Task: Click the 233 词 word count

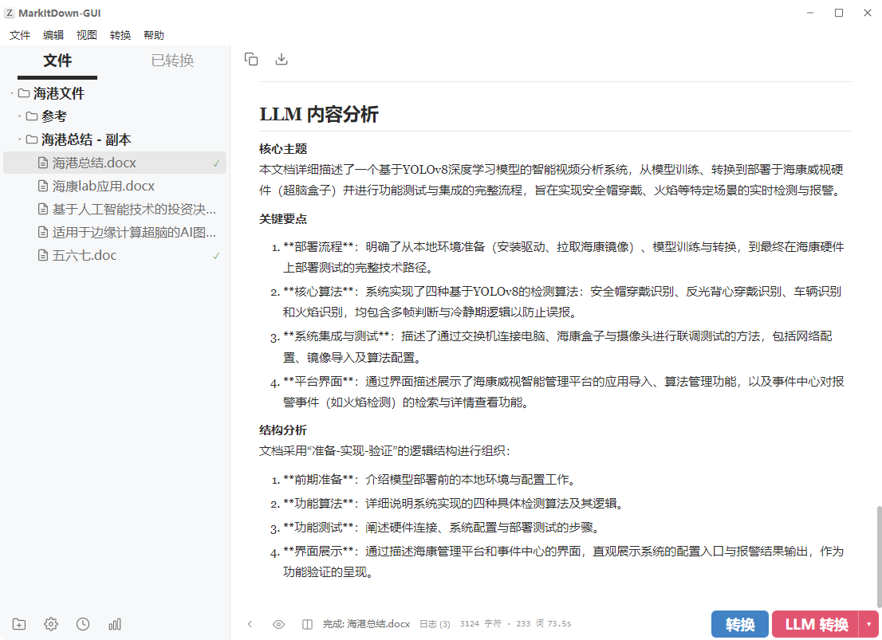Action: point(530,624)
